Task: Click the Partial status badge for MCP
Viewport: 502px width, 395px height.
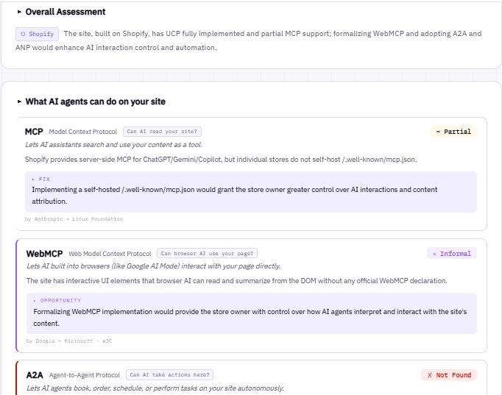Action: [x=453, y=132]
